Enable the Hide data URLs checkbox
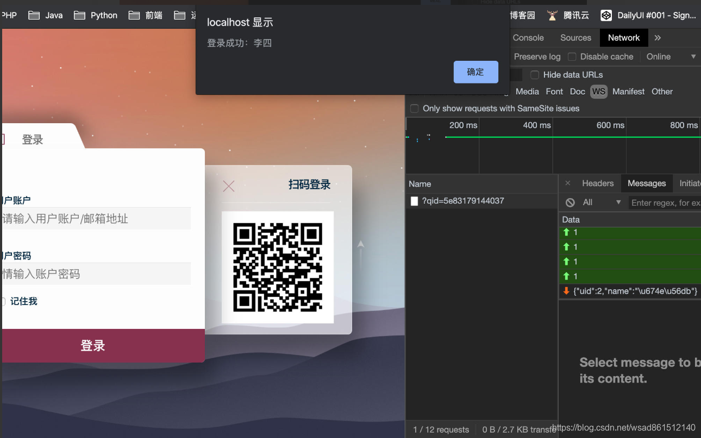 pos(535,75)
